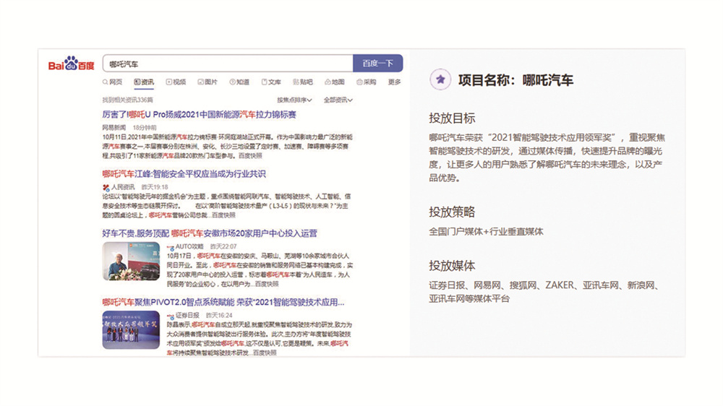Switch to the 图片 images tab
This screenshot has width=723, height=406.
(207, 82)
